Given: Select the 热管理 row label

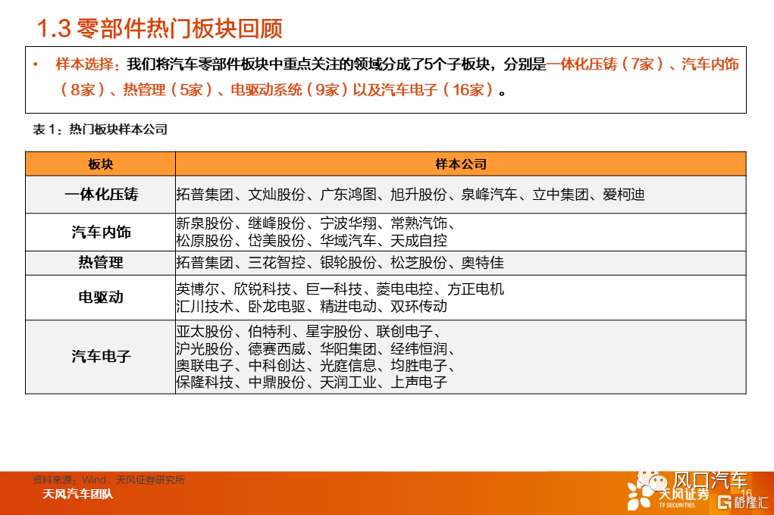Looking at the screenshot, I should pyautogui.click(x=101, y=263).
